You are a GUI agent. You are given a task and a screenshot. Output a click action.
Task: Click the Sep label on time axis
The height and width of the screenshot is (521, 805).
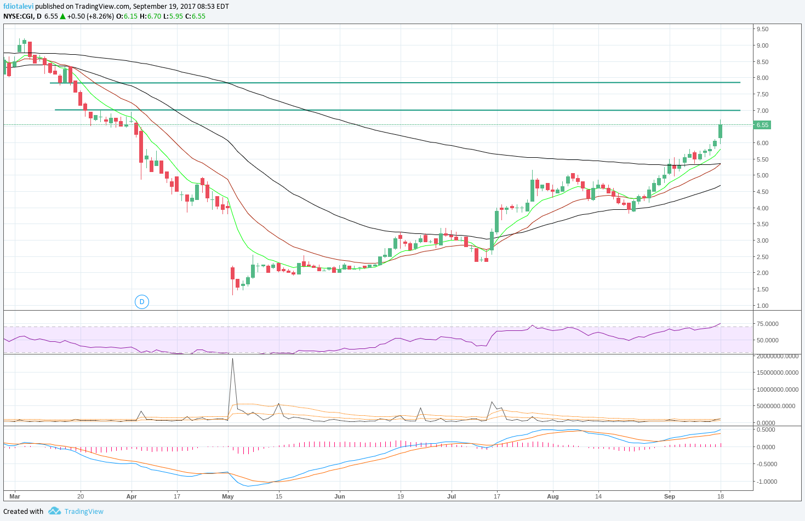670,496
